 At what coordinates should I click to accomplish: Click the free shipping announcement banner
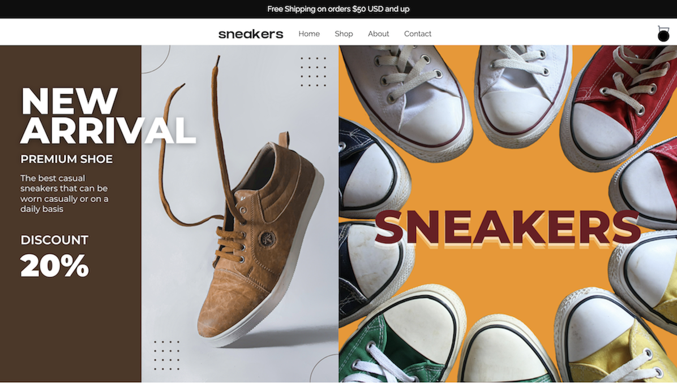click(338, 9)
